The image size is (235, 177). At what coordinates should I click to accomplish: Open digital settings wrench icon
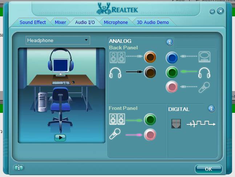pyautogui.click(x=211, y=108)
